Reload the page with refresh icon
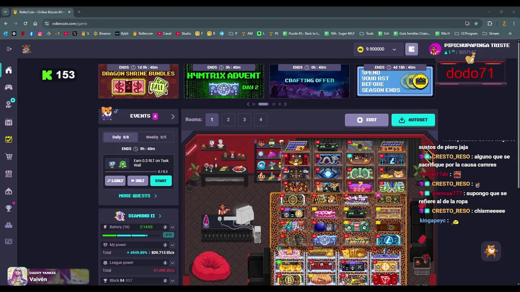This screenshot has width=520, height=292. point(25,24)
